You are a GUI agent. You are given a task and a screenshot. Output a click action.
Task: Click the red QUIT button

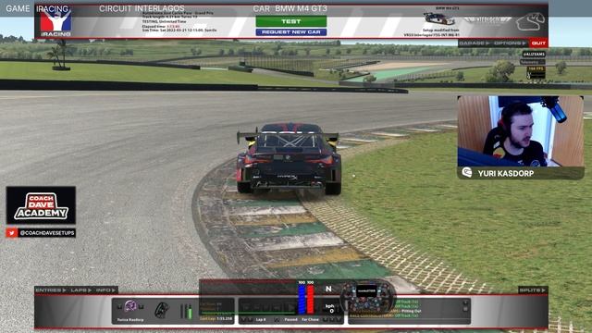point(538,43)
